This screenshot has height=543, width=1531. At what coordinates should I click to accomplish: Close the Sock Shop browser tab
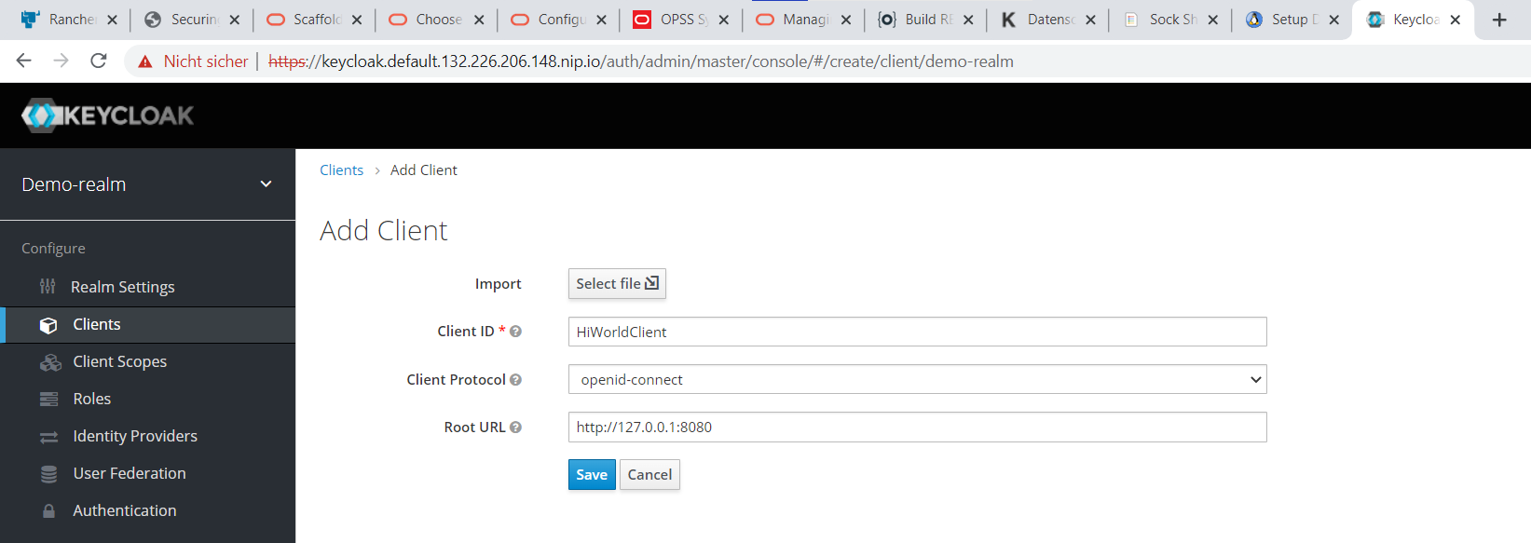[1212, 20]
